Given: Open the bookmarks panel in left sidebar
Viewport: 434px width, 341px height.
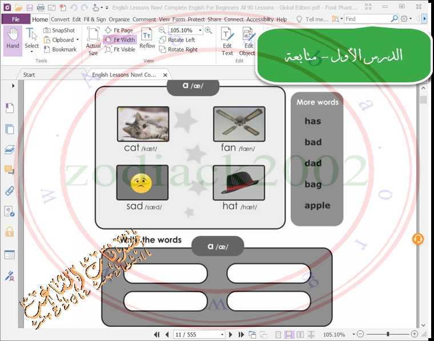Looking at the screenshot, I should point(10,108).
